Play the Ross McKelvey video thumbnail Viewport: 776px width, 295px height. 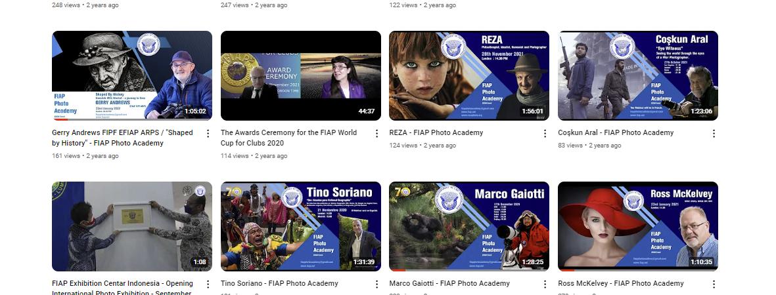coord(638,226)
